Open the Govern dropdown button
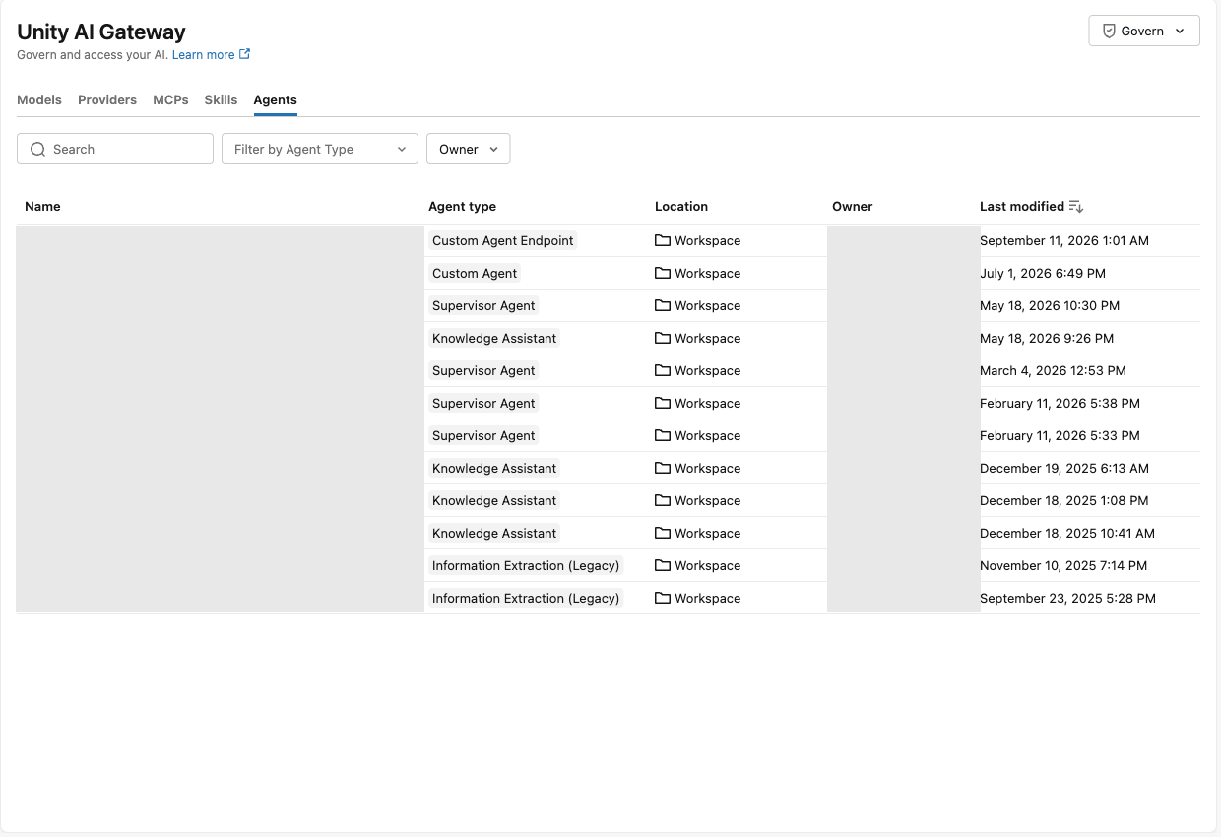The image size is (1221, 837). coord(1143,31)
